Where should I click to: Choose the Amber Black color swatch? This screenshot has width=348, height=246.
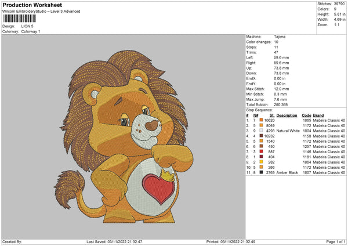[x=261, y=172]
